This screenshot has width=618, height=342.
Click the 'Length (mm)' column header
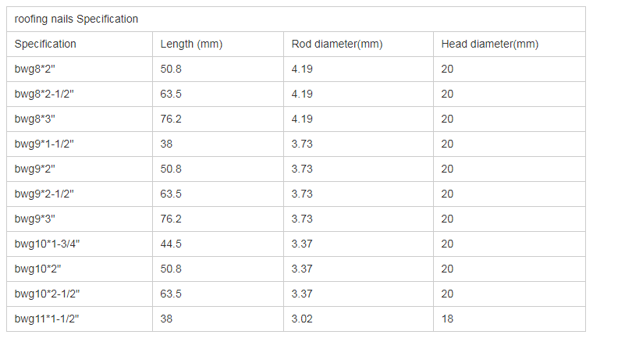191,44
